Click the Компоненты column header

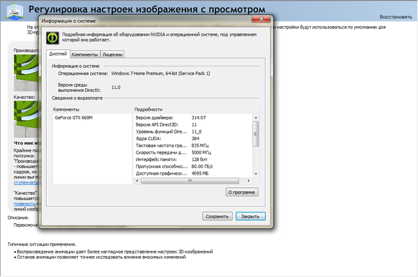[x=91, y=109]
